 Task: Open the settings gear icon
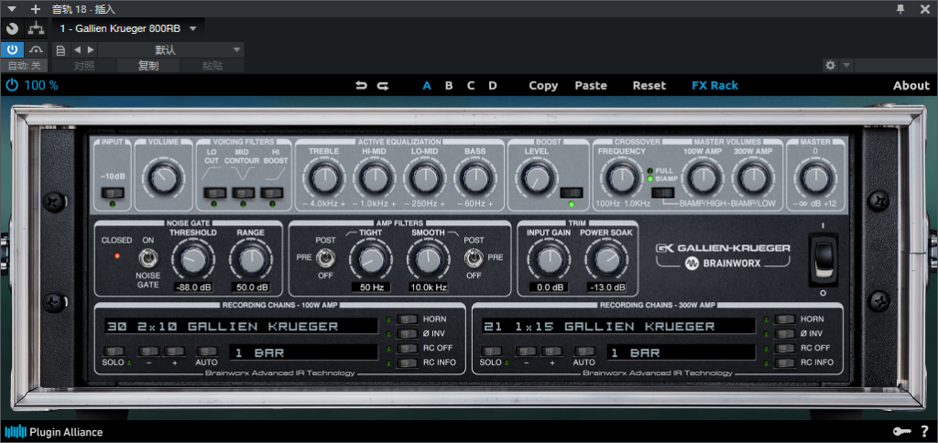[830, 65]
